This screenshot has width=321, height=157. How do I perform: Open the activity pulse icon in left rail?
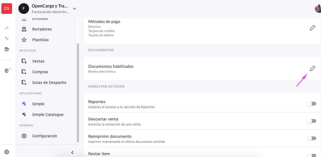pos(7,38)
